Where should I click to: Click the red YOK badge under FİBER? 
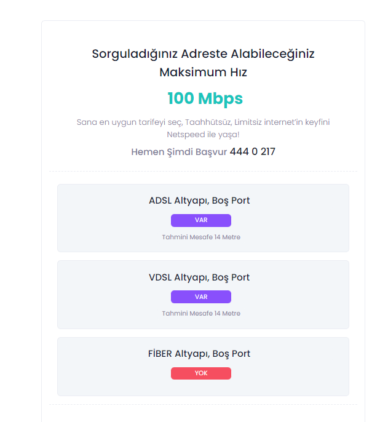[x=201, y=373]
